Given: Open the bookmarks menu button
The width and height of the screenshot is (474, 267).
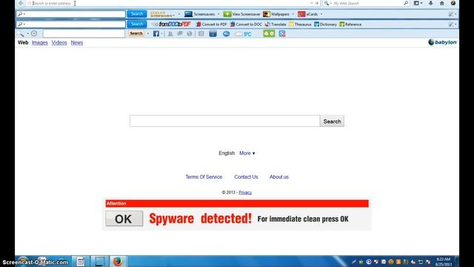Looking at the screenshot, I should click(x=418, y=3).
